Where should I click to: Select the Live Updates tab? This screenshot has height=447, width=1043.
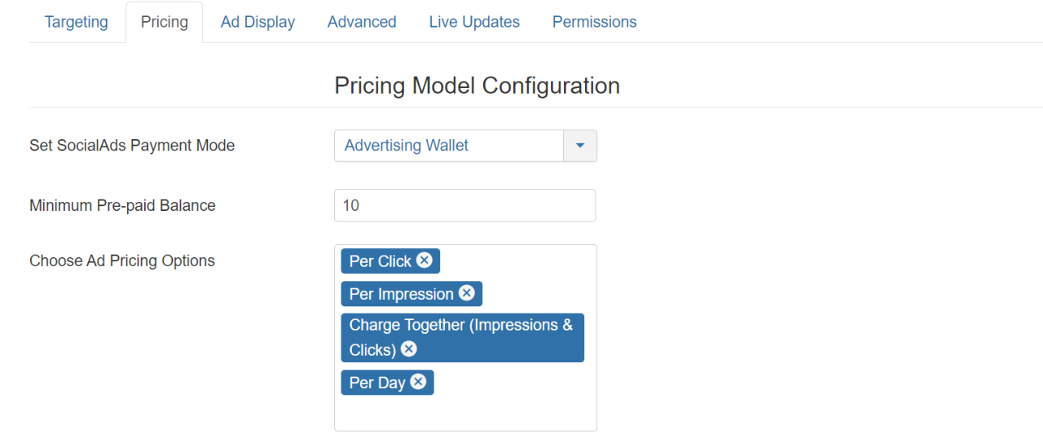474,22
